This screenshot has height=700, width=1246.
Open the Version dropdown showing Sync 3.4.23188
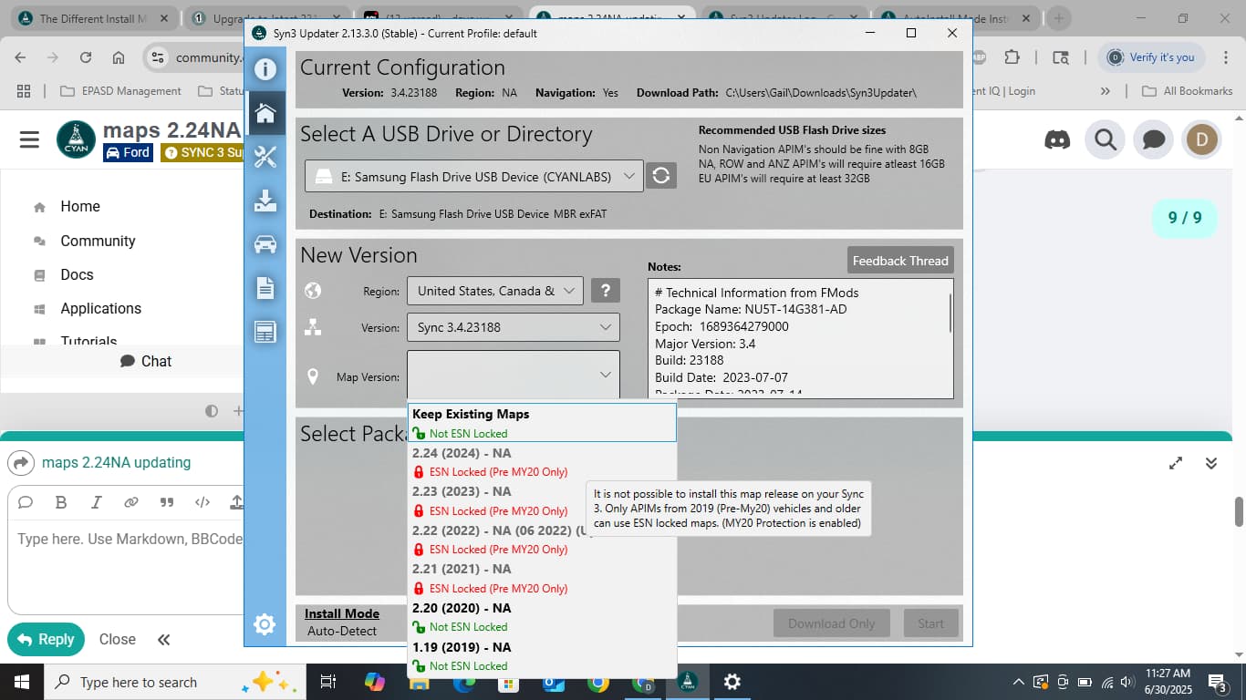514,327
